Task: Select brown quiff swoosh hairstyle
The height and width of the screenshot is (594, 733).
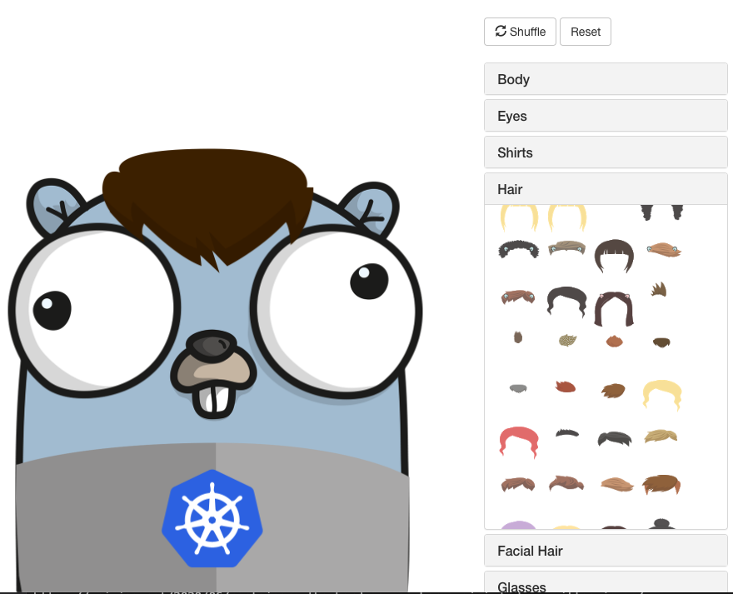Action: (566, 483)
